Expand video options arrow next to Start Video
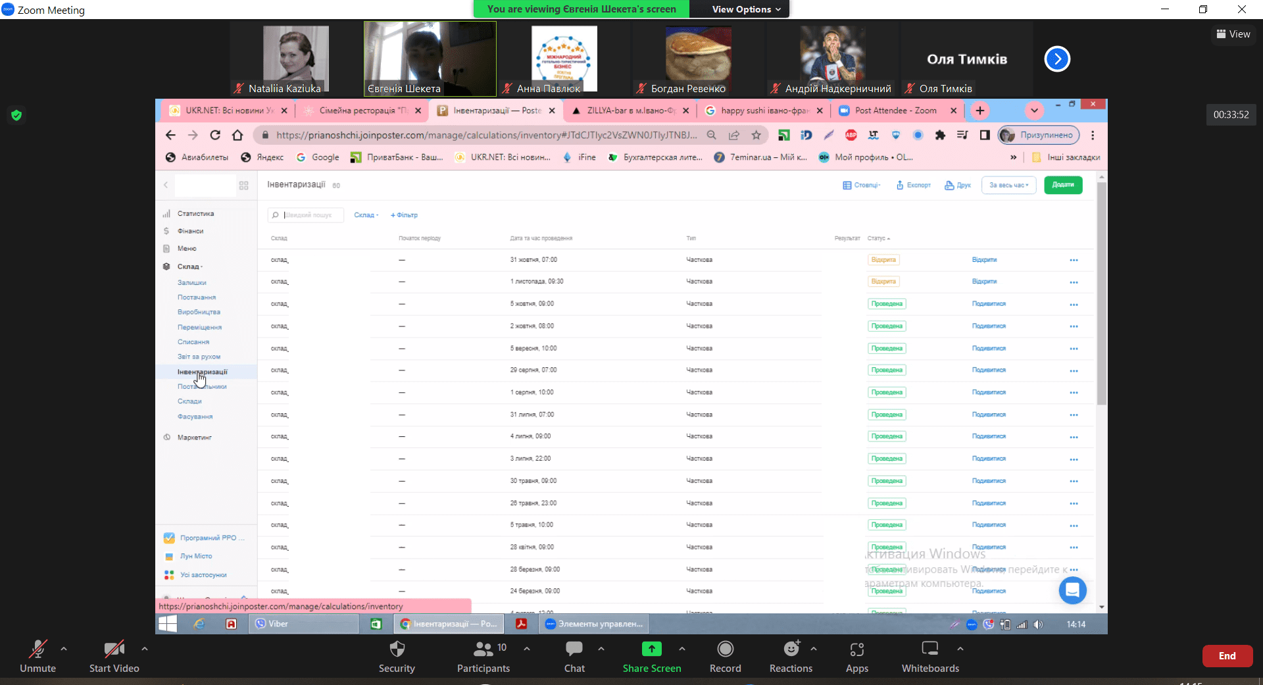This screenshot has height=685, width=1263. (x=145, y=649)
